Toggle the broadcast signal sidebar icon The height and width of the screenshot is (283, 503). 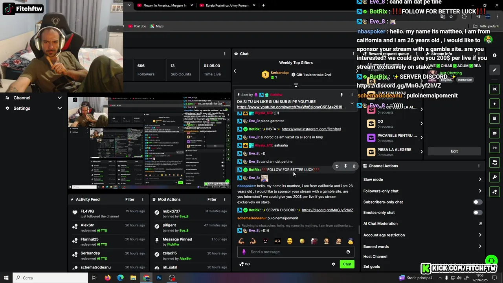coord(495,148)
